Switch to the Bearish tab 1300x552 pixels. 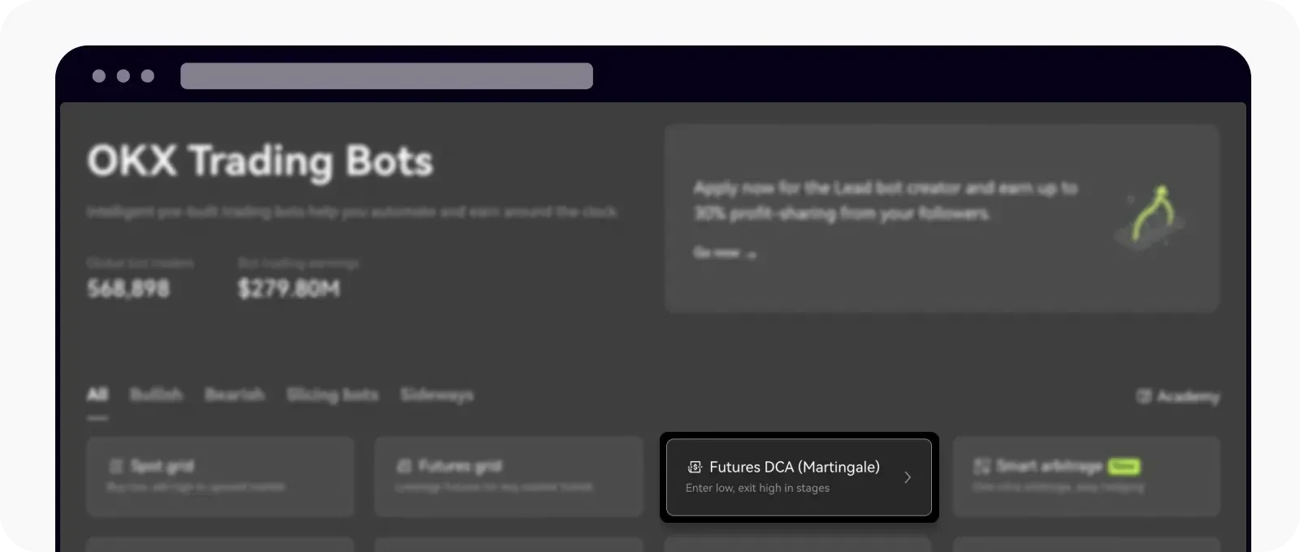234,395
